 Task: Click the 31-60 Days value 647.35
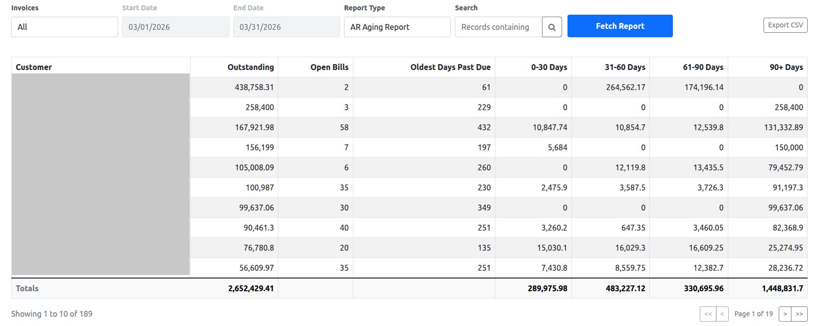(633, 228)
